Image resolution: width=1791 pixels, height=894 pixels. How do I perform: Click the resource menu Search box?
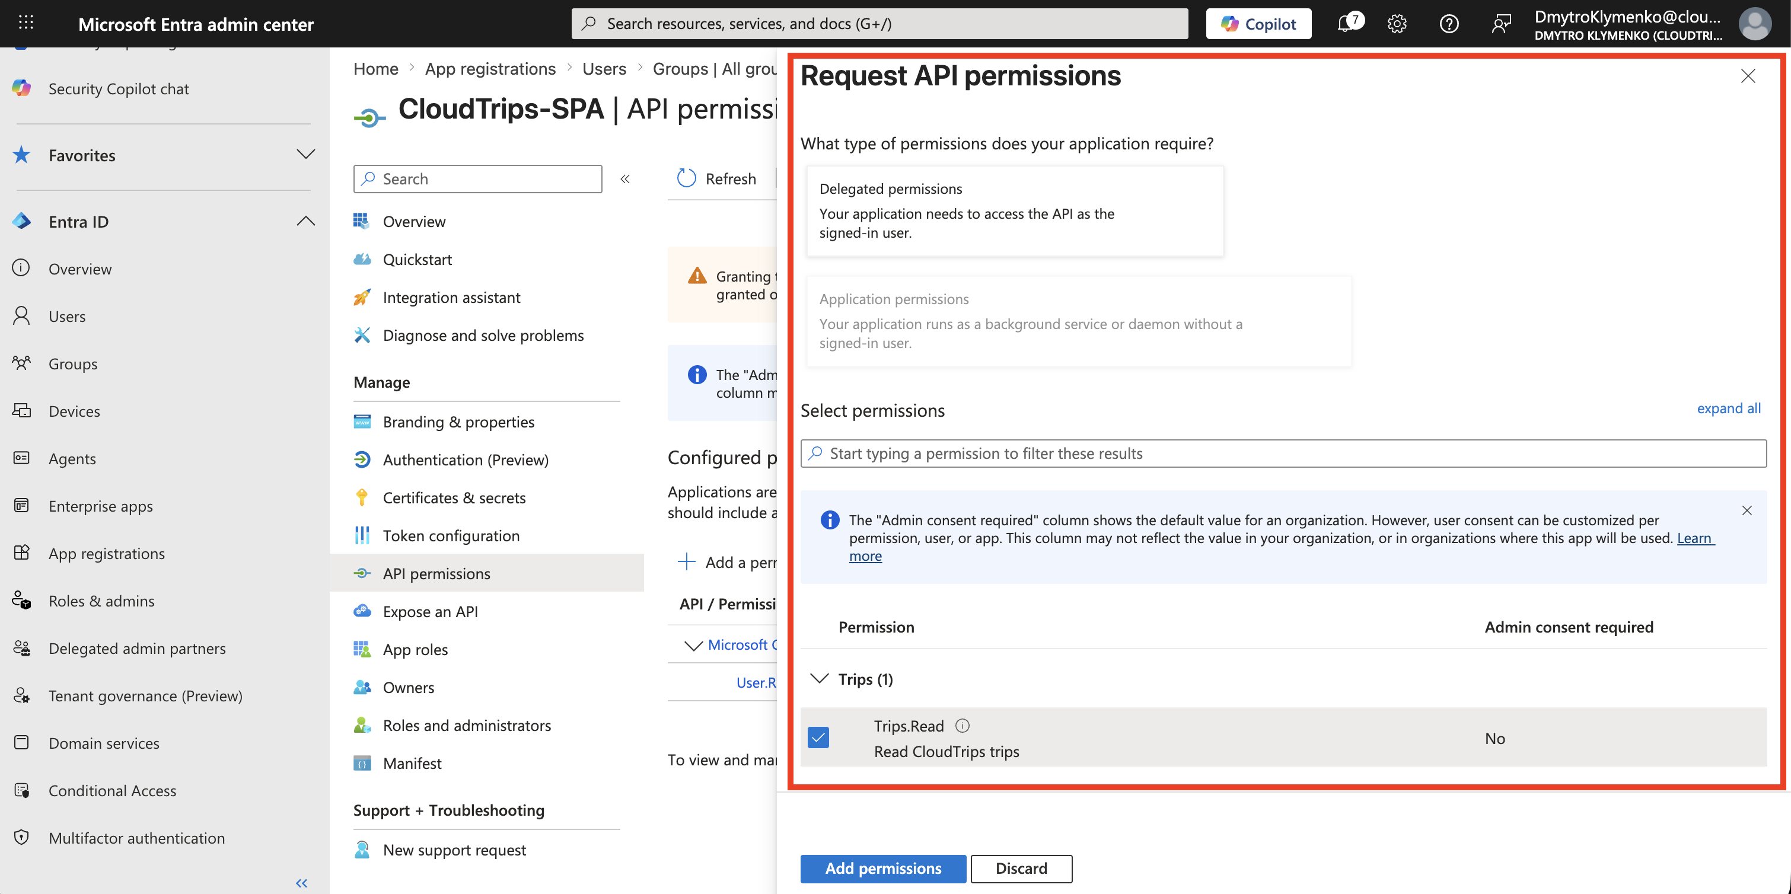click(x=477, y=178)
